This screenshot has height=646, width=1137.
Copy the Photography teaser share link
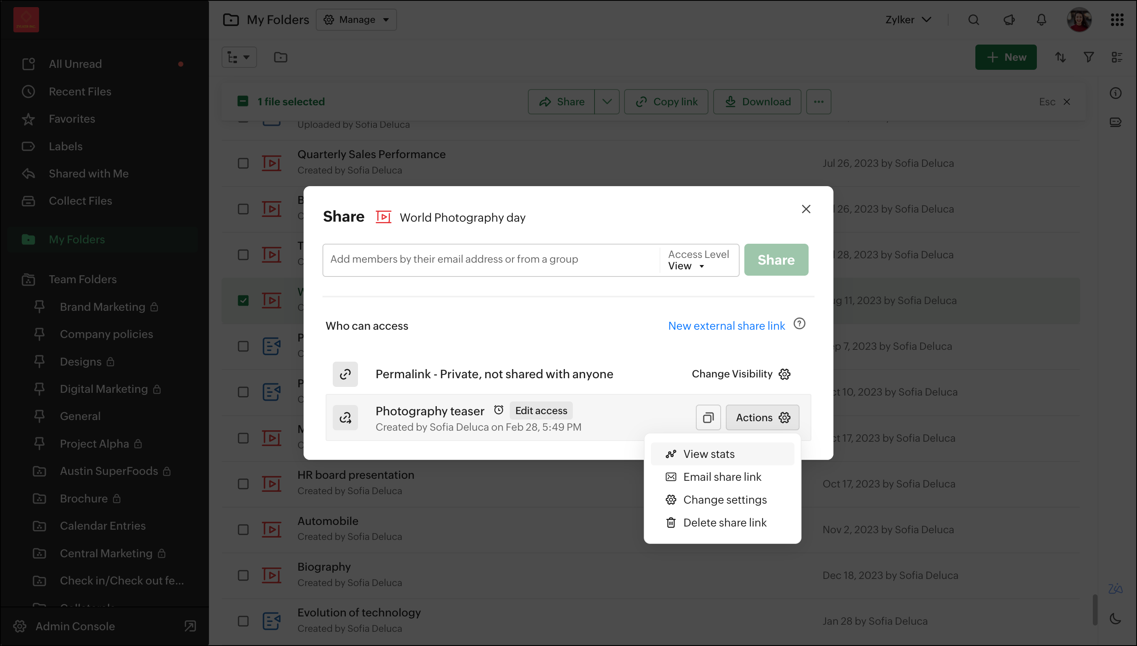708,418
